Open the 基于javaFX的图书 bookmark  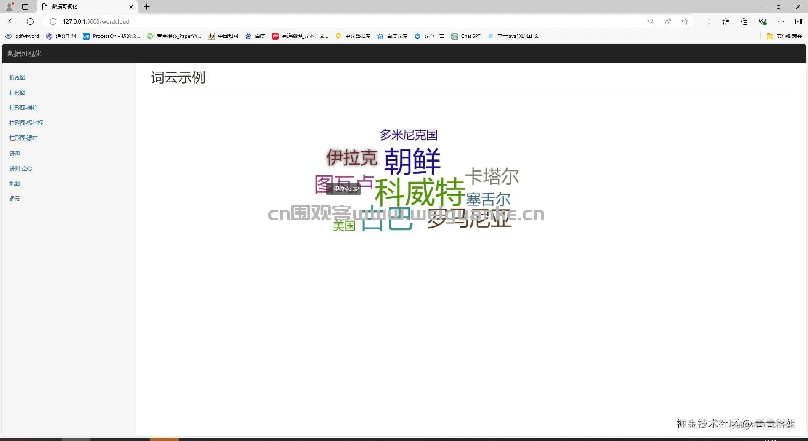pos(514,36)
